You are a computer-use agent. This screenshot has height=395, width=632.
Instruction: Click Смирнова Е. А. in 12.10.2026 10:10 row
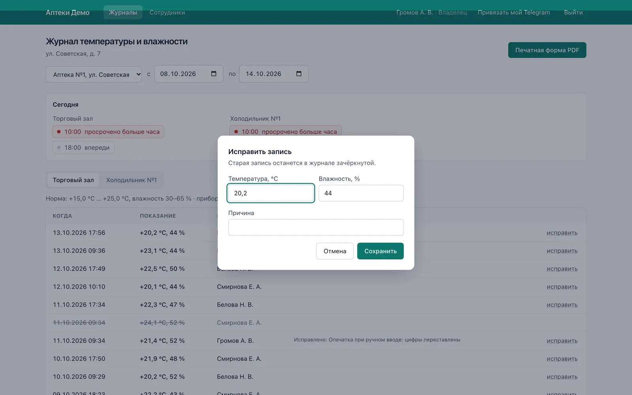(x=239, y=287)
